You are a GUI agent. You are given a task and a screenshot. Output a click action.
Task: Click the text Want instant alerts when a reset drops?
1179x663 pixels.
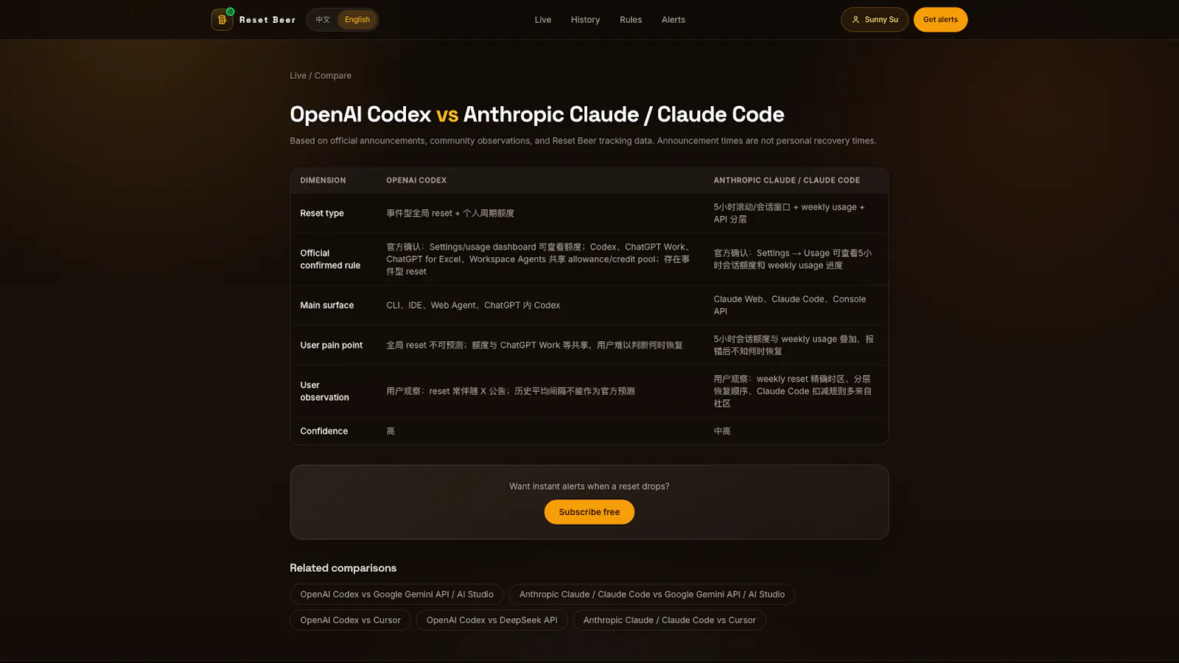[x=589, y=487]
